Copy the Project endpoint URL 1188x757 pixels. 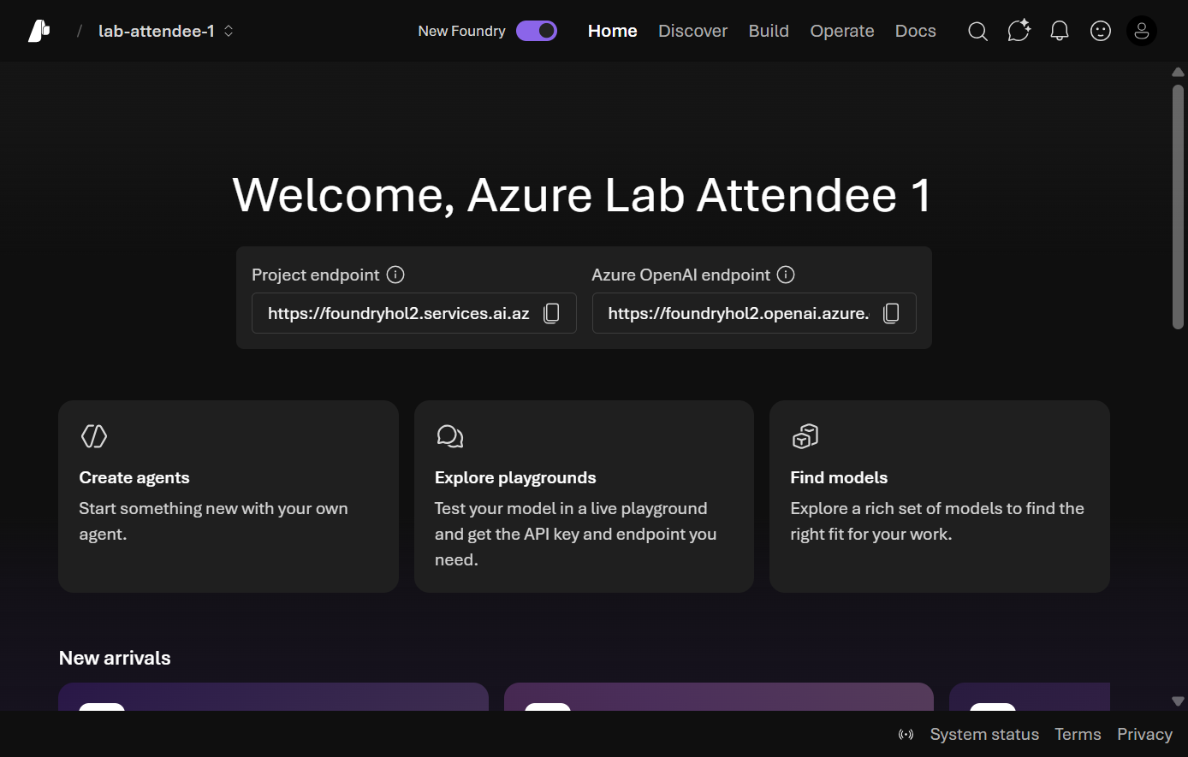tap(552, 313)
